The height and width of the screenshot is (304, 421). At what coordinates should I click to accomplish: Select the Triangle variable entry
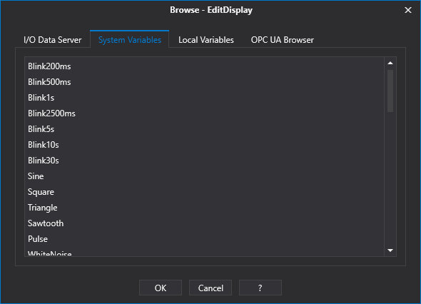[x=204, y=208]
